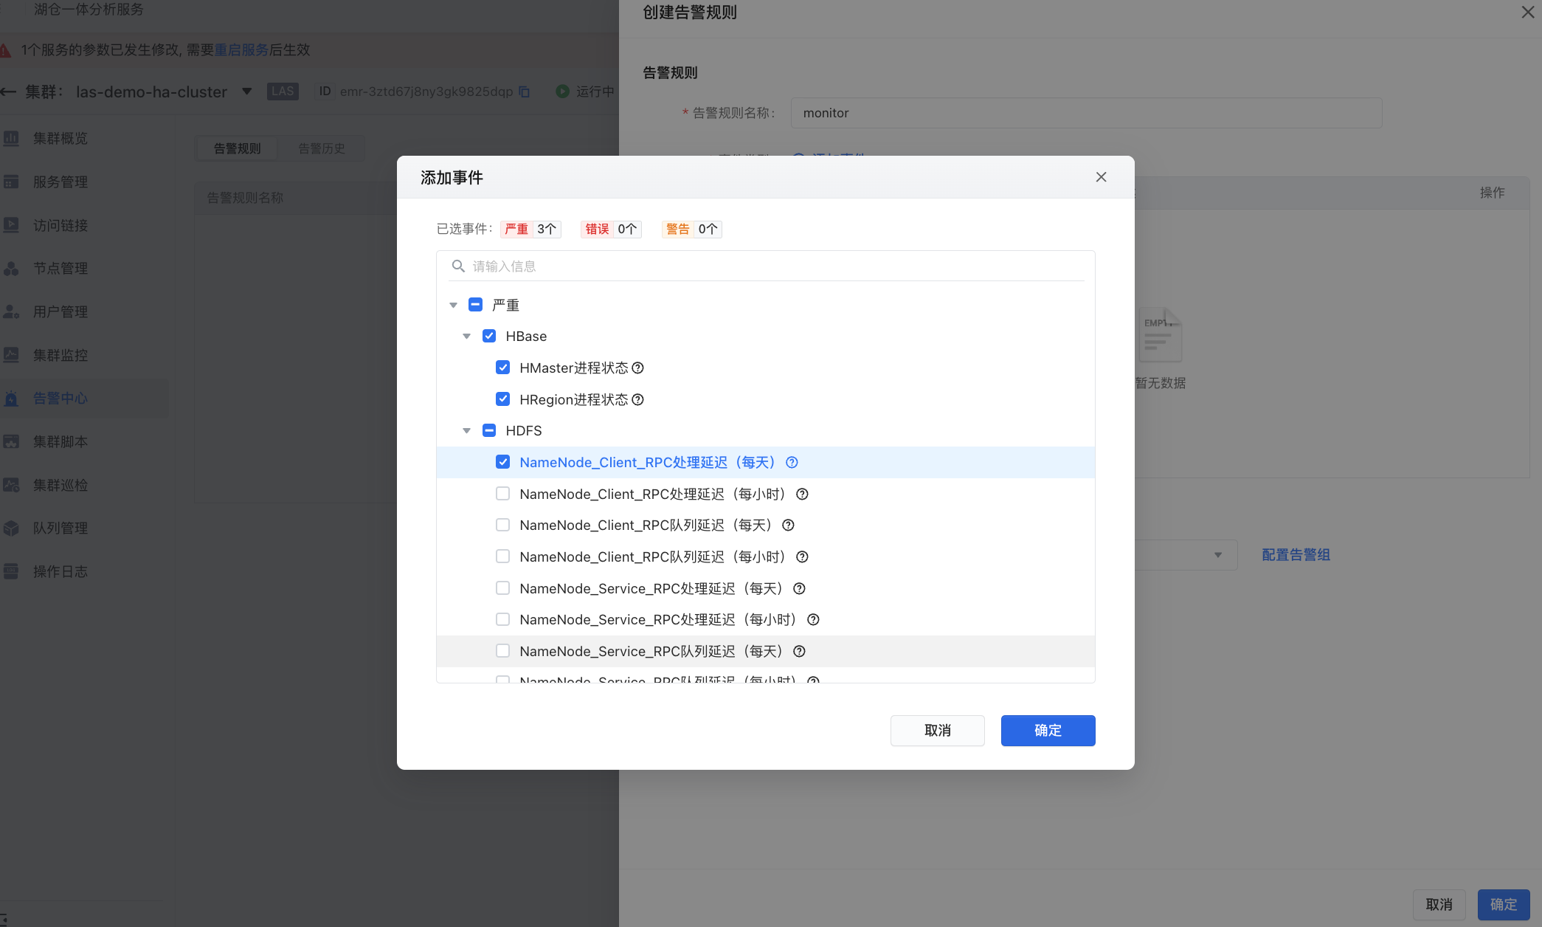The width and height of the screenshot is (1542, 927).
Task: Click the 集群巡检 sidebar icon
Action: [x=11, y=485]
